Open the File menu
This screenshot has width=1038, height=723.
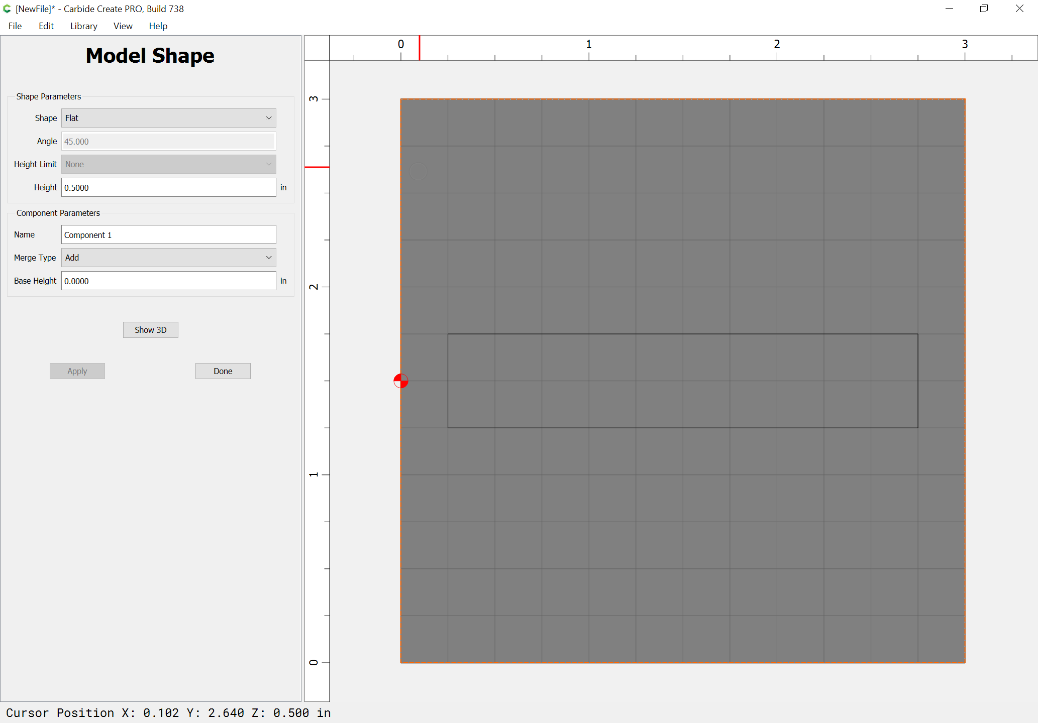pos(15,26)
